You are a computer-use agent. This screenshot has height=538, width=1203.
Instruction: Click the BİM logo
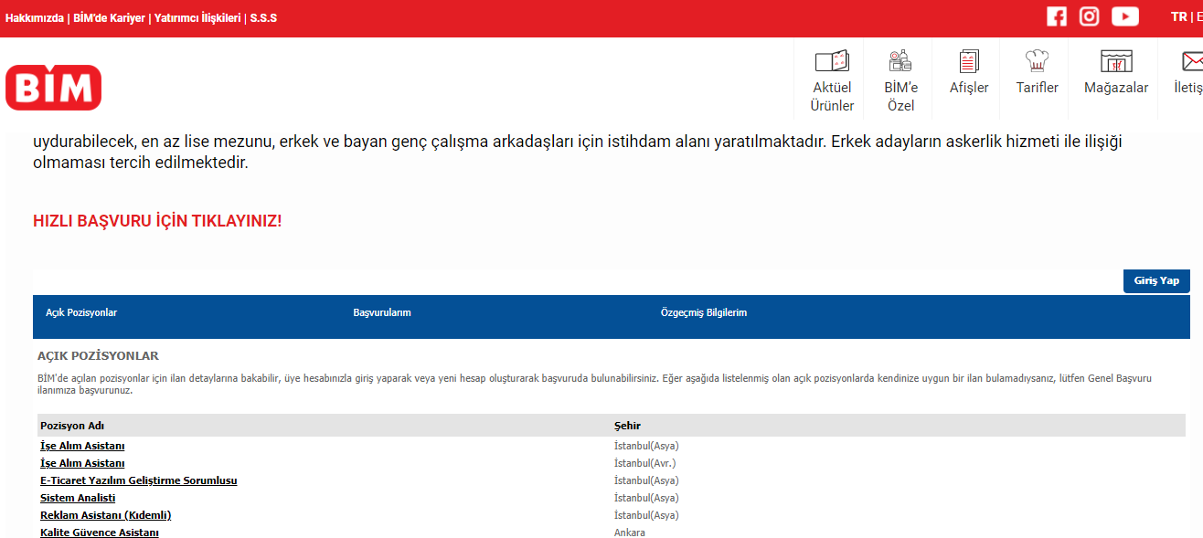pos(53,88)
